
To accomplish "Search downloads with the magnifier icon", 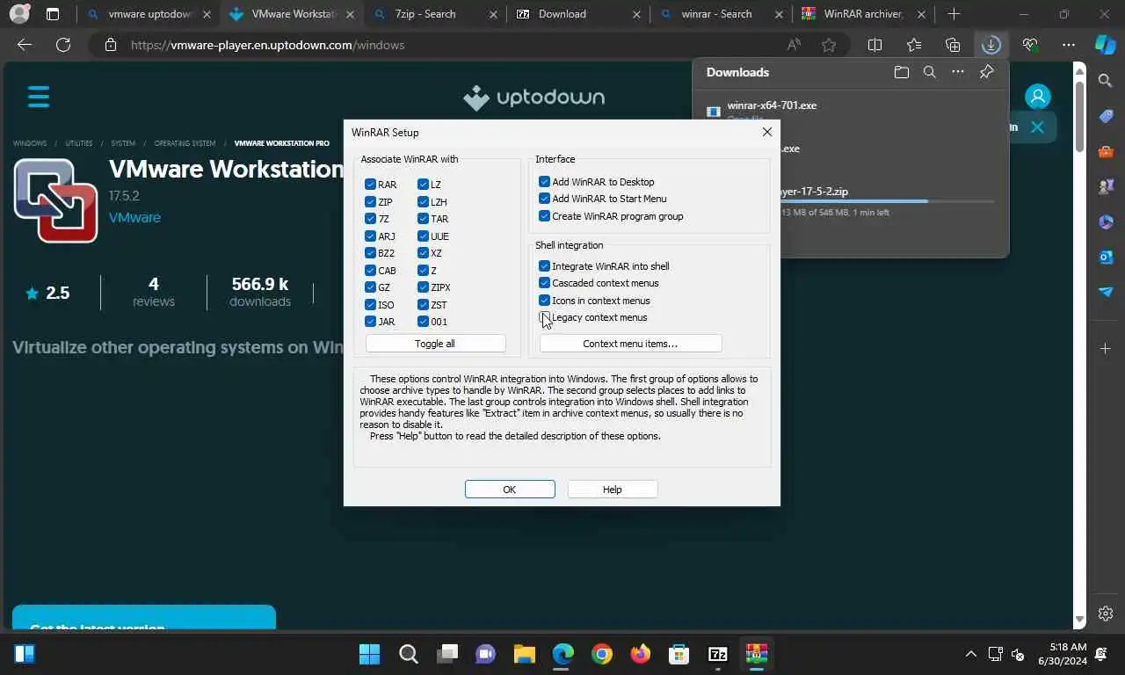I will (x=930, y=72).
